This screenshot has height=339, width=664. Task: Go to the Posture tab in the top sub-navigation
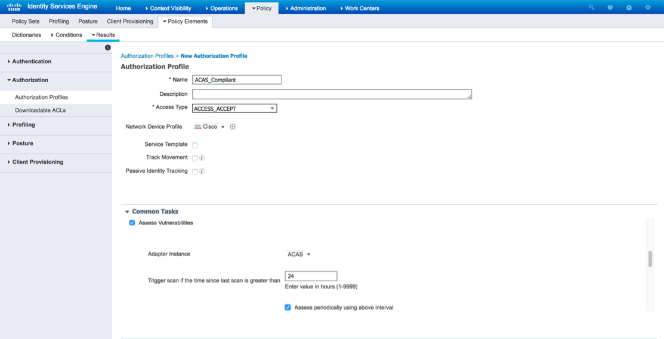pyautogui.click(x=88, y=21)
